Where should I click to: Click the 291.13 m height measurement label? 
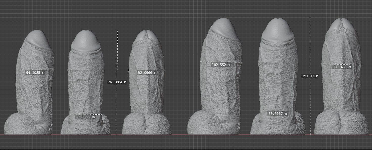[x=310, y=76]
